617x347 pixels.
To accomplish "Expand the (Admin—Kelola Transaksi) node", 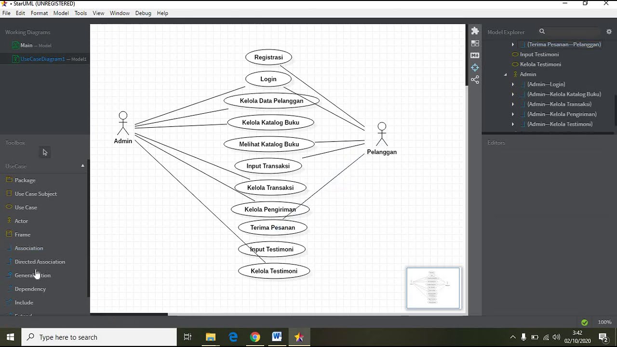I will click(513, 105).
